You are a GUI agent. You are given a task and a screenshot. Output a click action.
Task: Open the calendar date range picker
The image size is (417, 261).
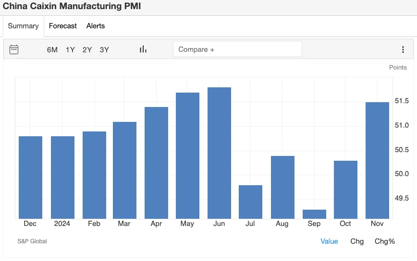pyautogui.click(x=14, y=49)
